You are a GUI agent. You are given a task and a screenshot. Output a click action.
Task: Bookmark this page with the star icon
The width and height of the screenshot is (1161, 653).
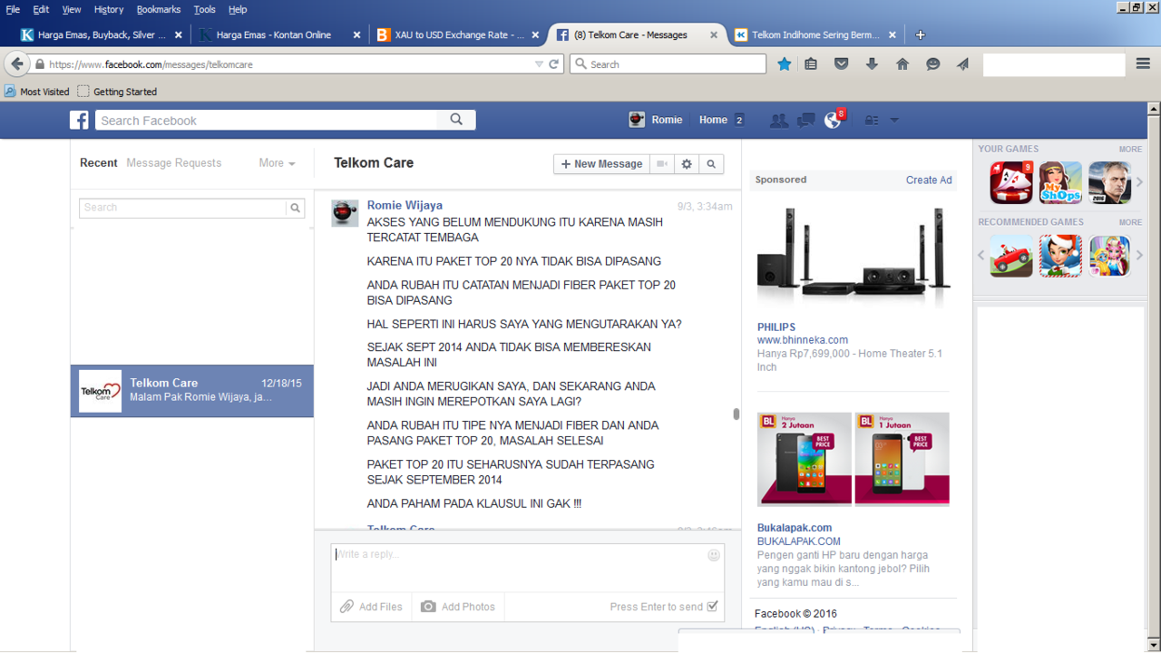785,64
